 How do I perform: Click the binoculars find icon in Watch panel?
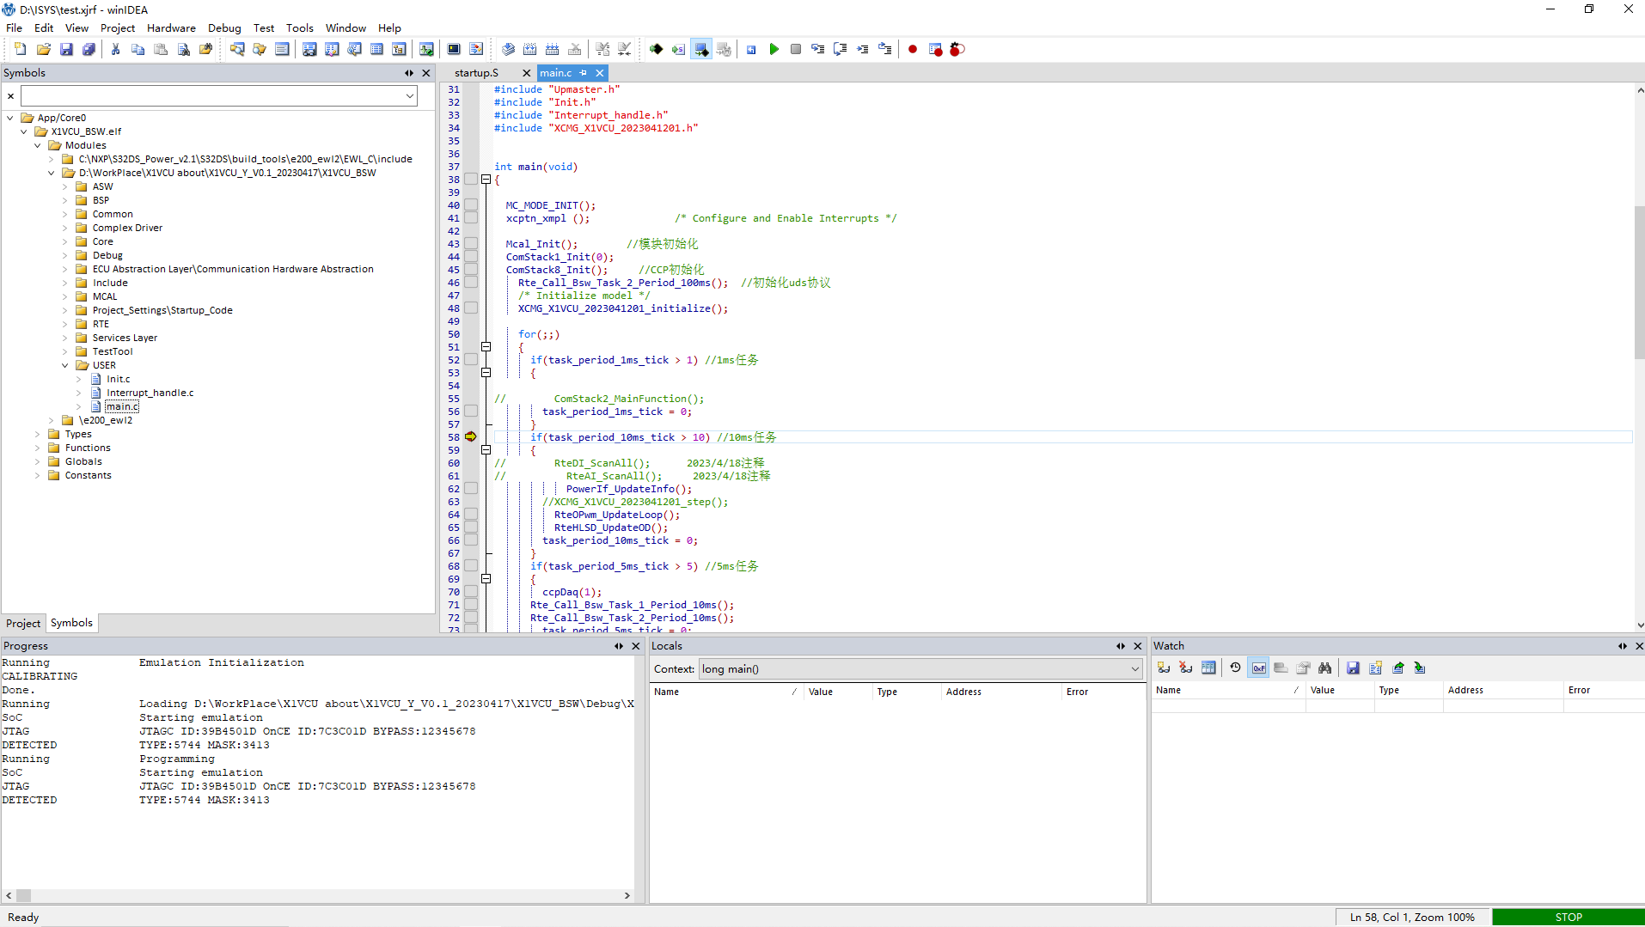(x=1324, y=668)
